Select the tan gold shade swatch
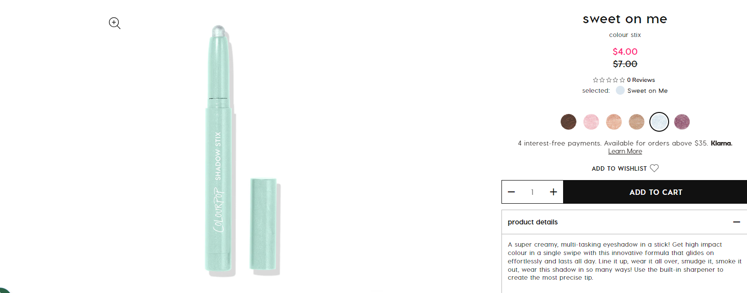The height and width of the screenshot is (293, 747). coord(637,122)
